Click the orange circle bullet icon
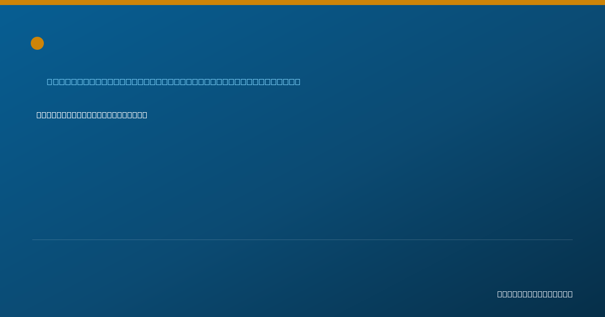Viewport: 605px width, 317px height. pyautogui.click(x=37, y=43)
